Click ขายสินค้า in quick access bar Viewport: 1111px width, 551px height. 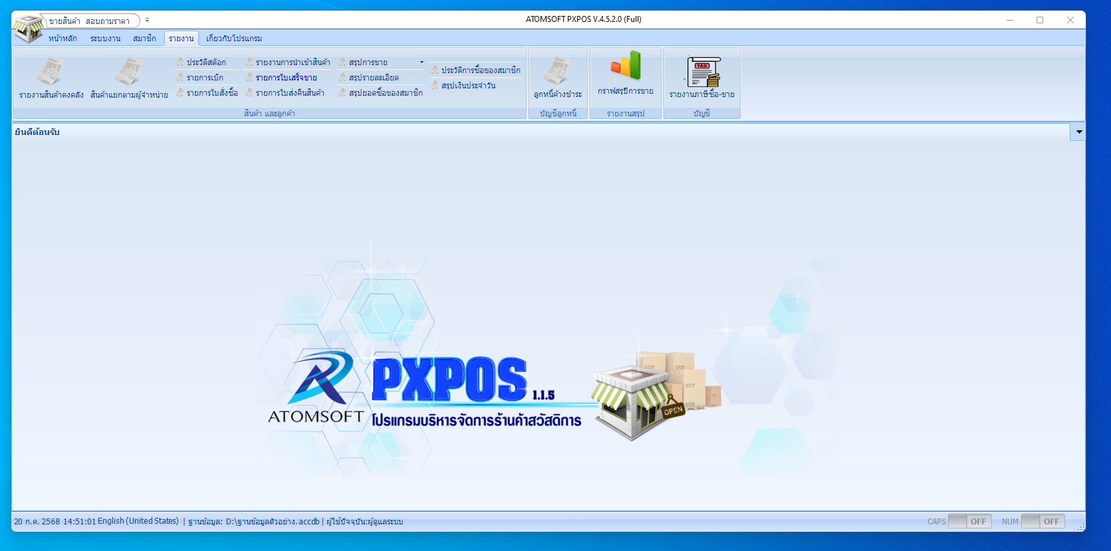pyautogui.click(x=64, y=21)
